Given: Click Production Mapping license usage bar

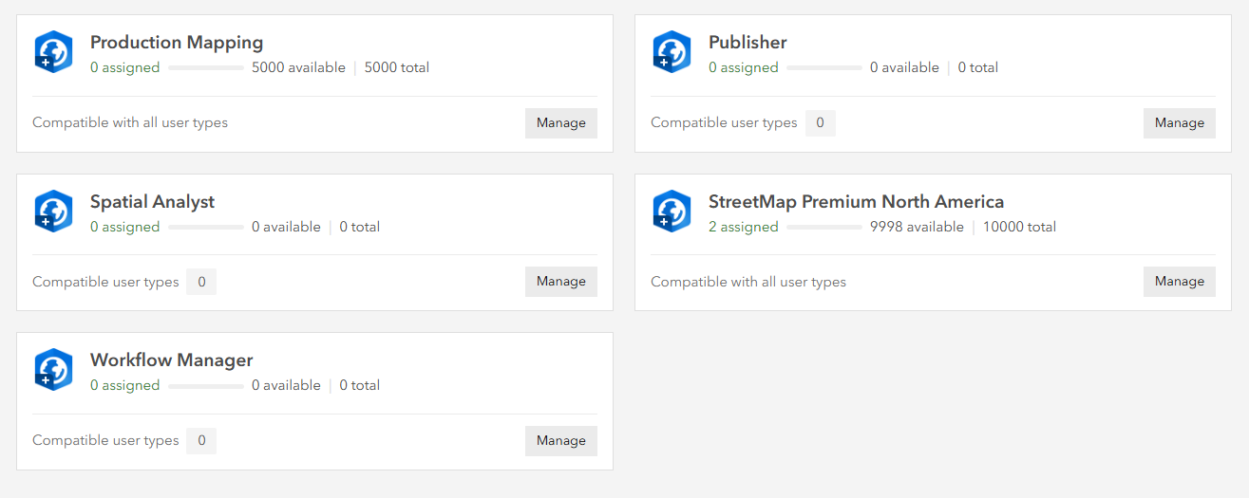Looking at the screenshot, I should pyautogui.click(x=206, y=68).
